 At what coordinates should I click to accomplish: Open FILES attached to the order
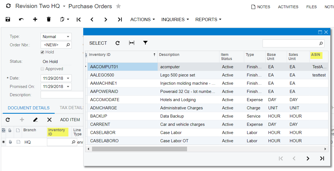tap(311, 7)
